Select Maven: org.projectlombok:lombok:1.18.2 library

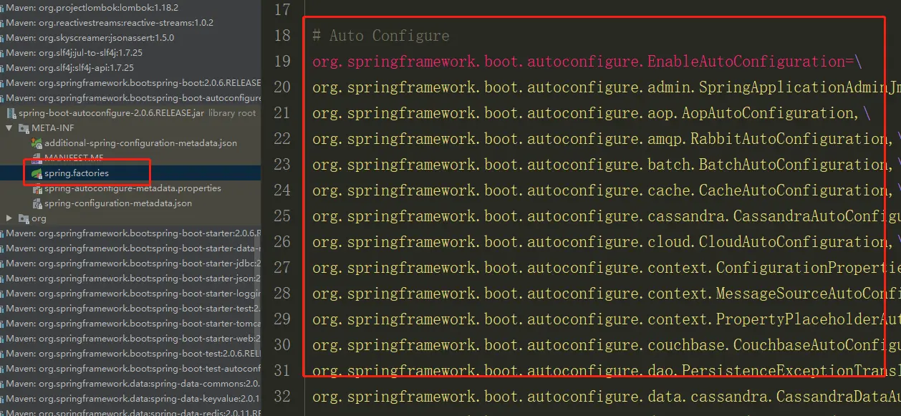pyautogui.click(x=92, y=8)
